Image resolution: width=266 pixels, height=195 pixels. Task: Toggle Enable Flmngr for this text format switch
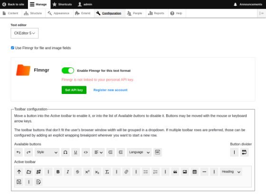coord(68,71)
